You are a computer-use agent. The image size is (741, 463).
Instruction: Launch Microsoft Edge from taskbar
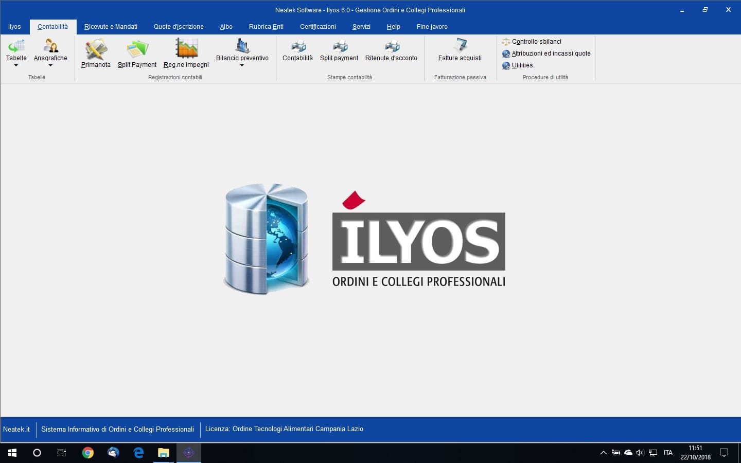click(x=138, y=453)
